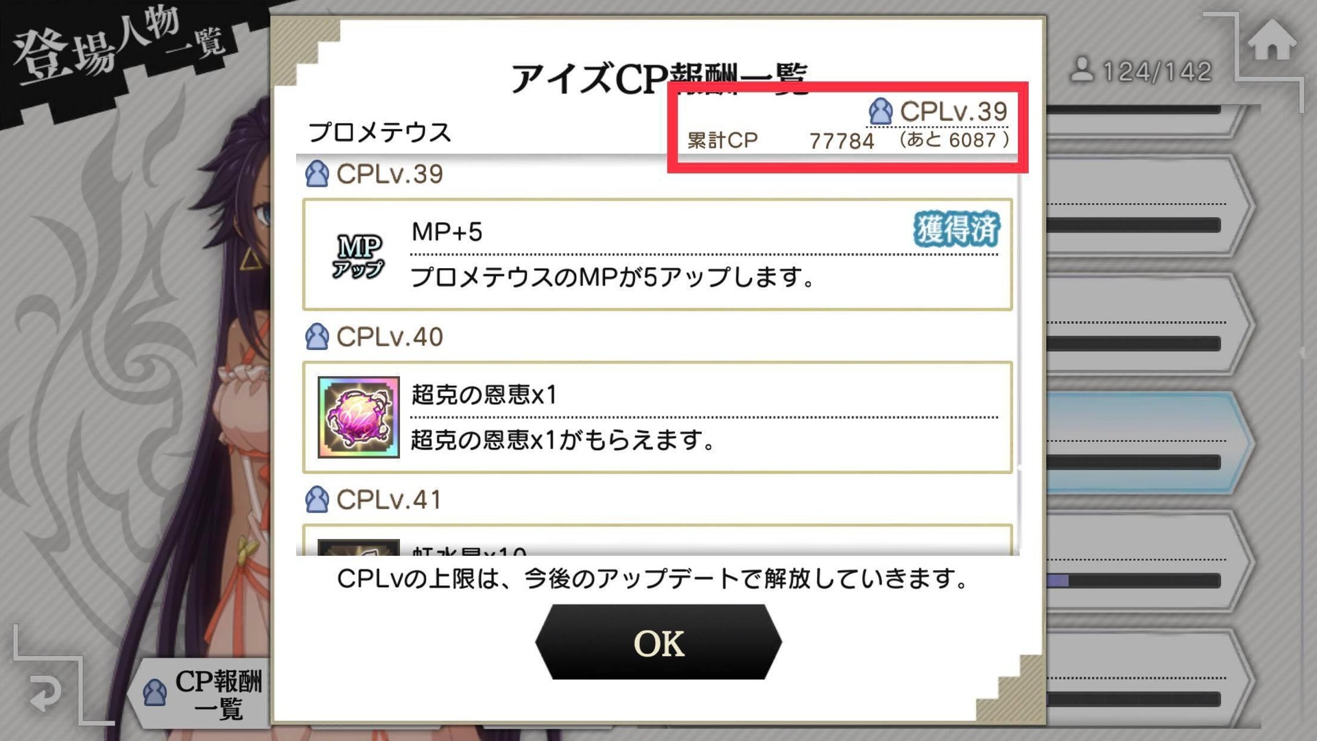Click the 獲得済 stamp badge

[956, 229]
